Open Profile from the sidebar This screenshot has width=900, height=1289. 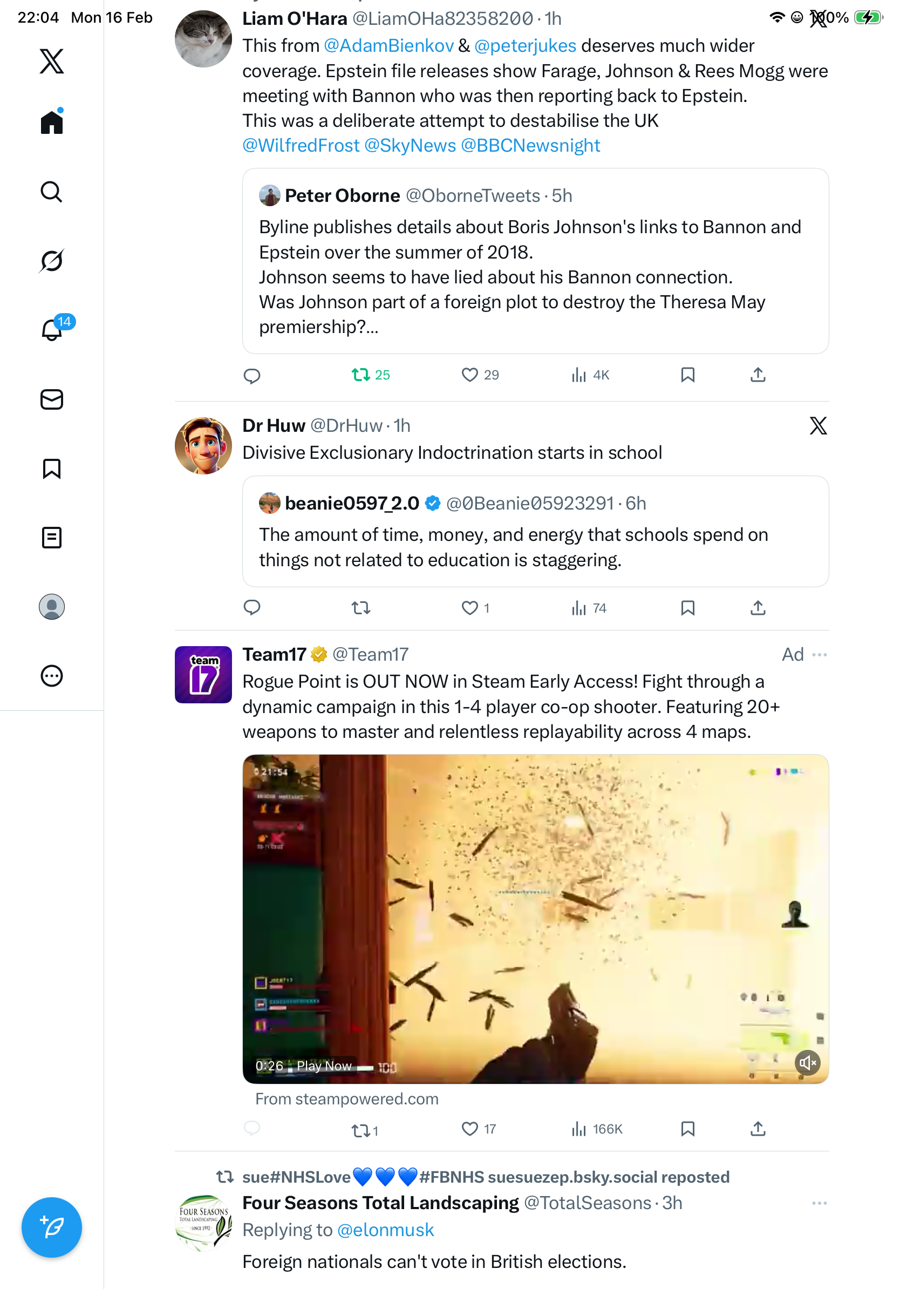pyautogui.click(x=52, y=606)
